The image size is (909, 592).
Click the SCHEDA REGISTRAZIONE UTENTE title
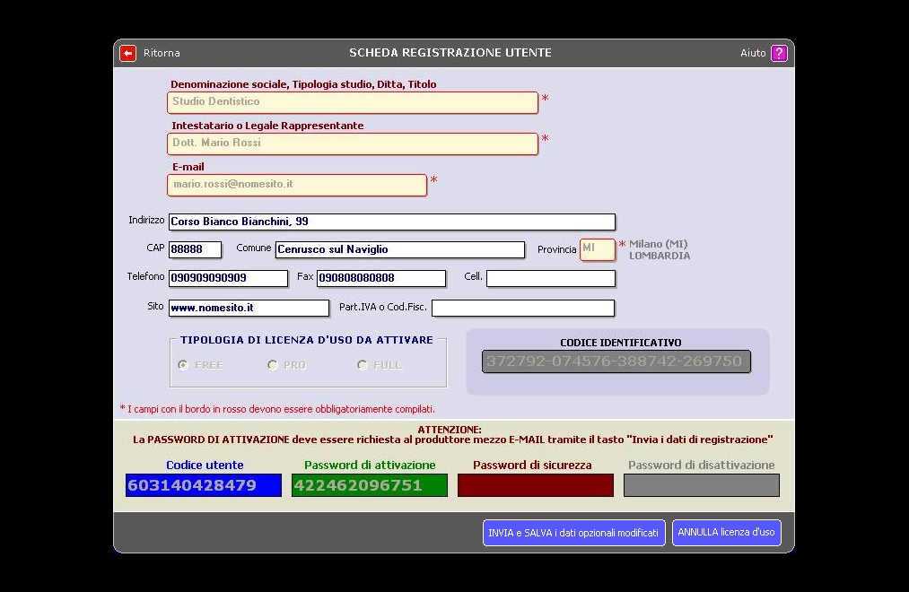(450, 53)
